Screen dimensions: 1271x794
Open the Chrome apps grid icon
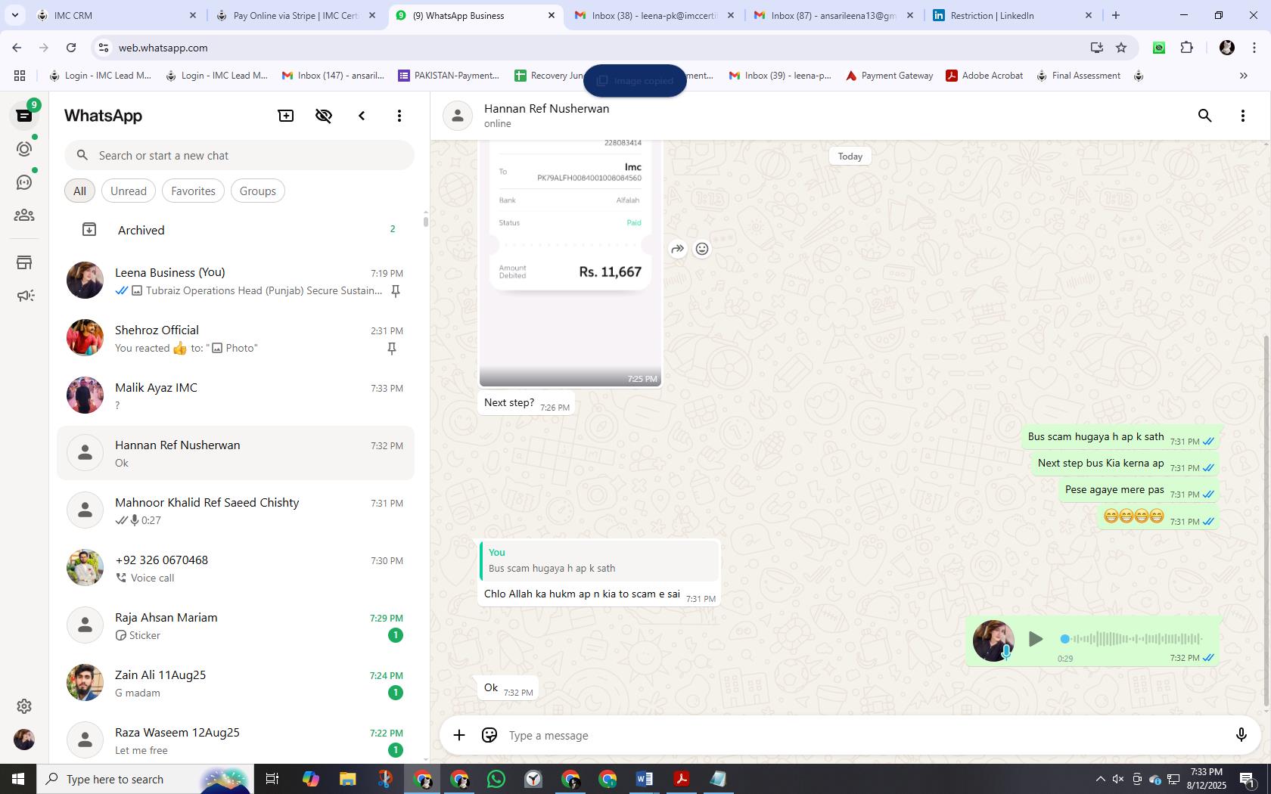pos(20,76)
